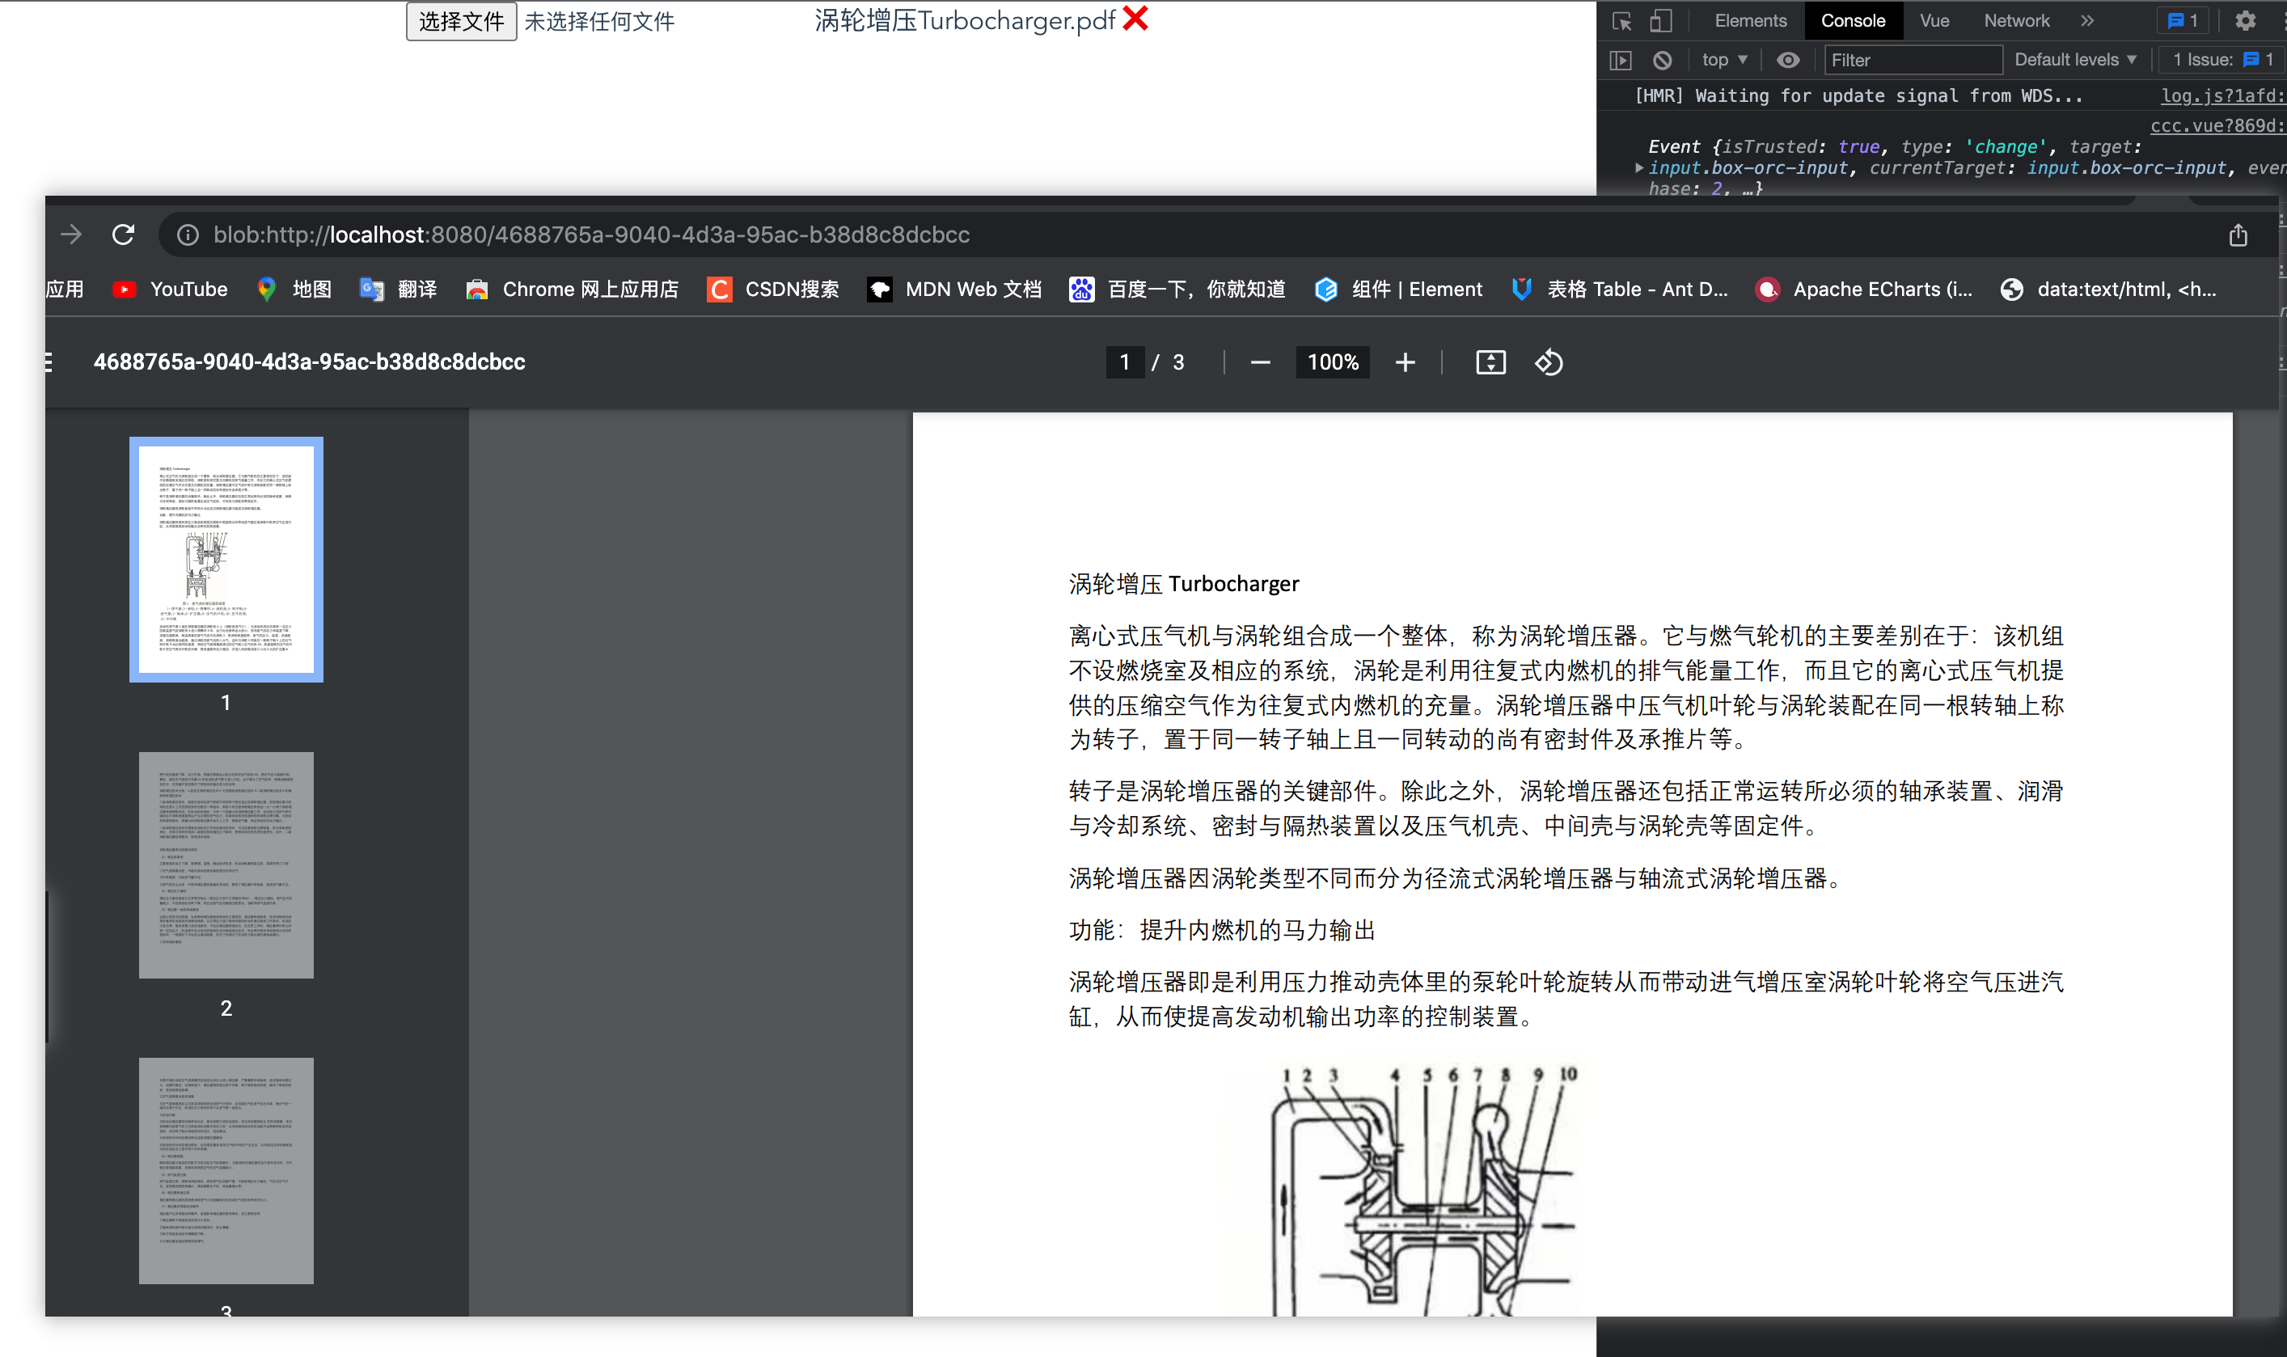Click the DevTools settings gear icon
Viewport: 2287px width, 1357px height.
[x=2245, y=21]
